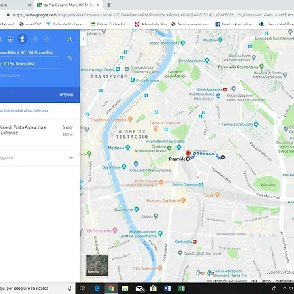The image size is (294, 294).
Task: Open Excel from the taskbar
Action: pyautogui.click(x=181, y=288)
